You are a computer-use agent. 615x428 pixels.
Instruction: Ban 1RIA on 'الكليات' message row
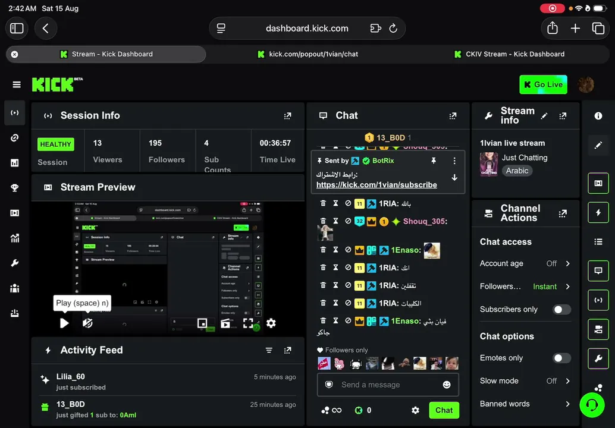point(348,303)
